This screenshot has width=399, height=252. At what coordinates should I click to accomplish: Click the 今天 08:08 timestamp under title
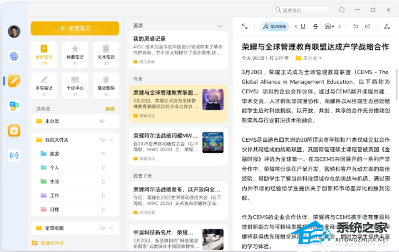253,58
